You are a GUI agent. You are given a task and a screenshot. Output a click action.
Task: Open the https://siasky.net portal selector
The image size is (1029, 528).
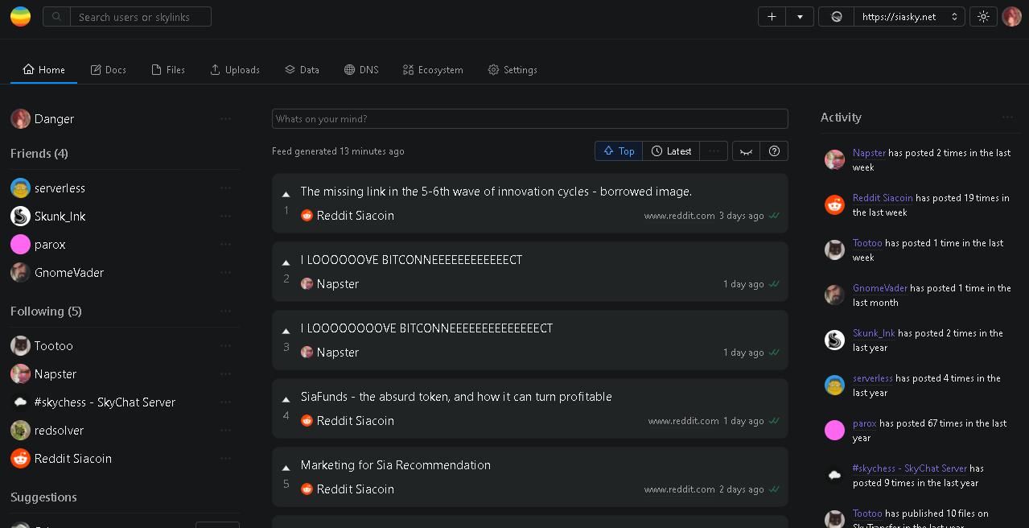point(910,17)
